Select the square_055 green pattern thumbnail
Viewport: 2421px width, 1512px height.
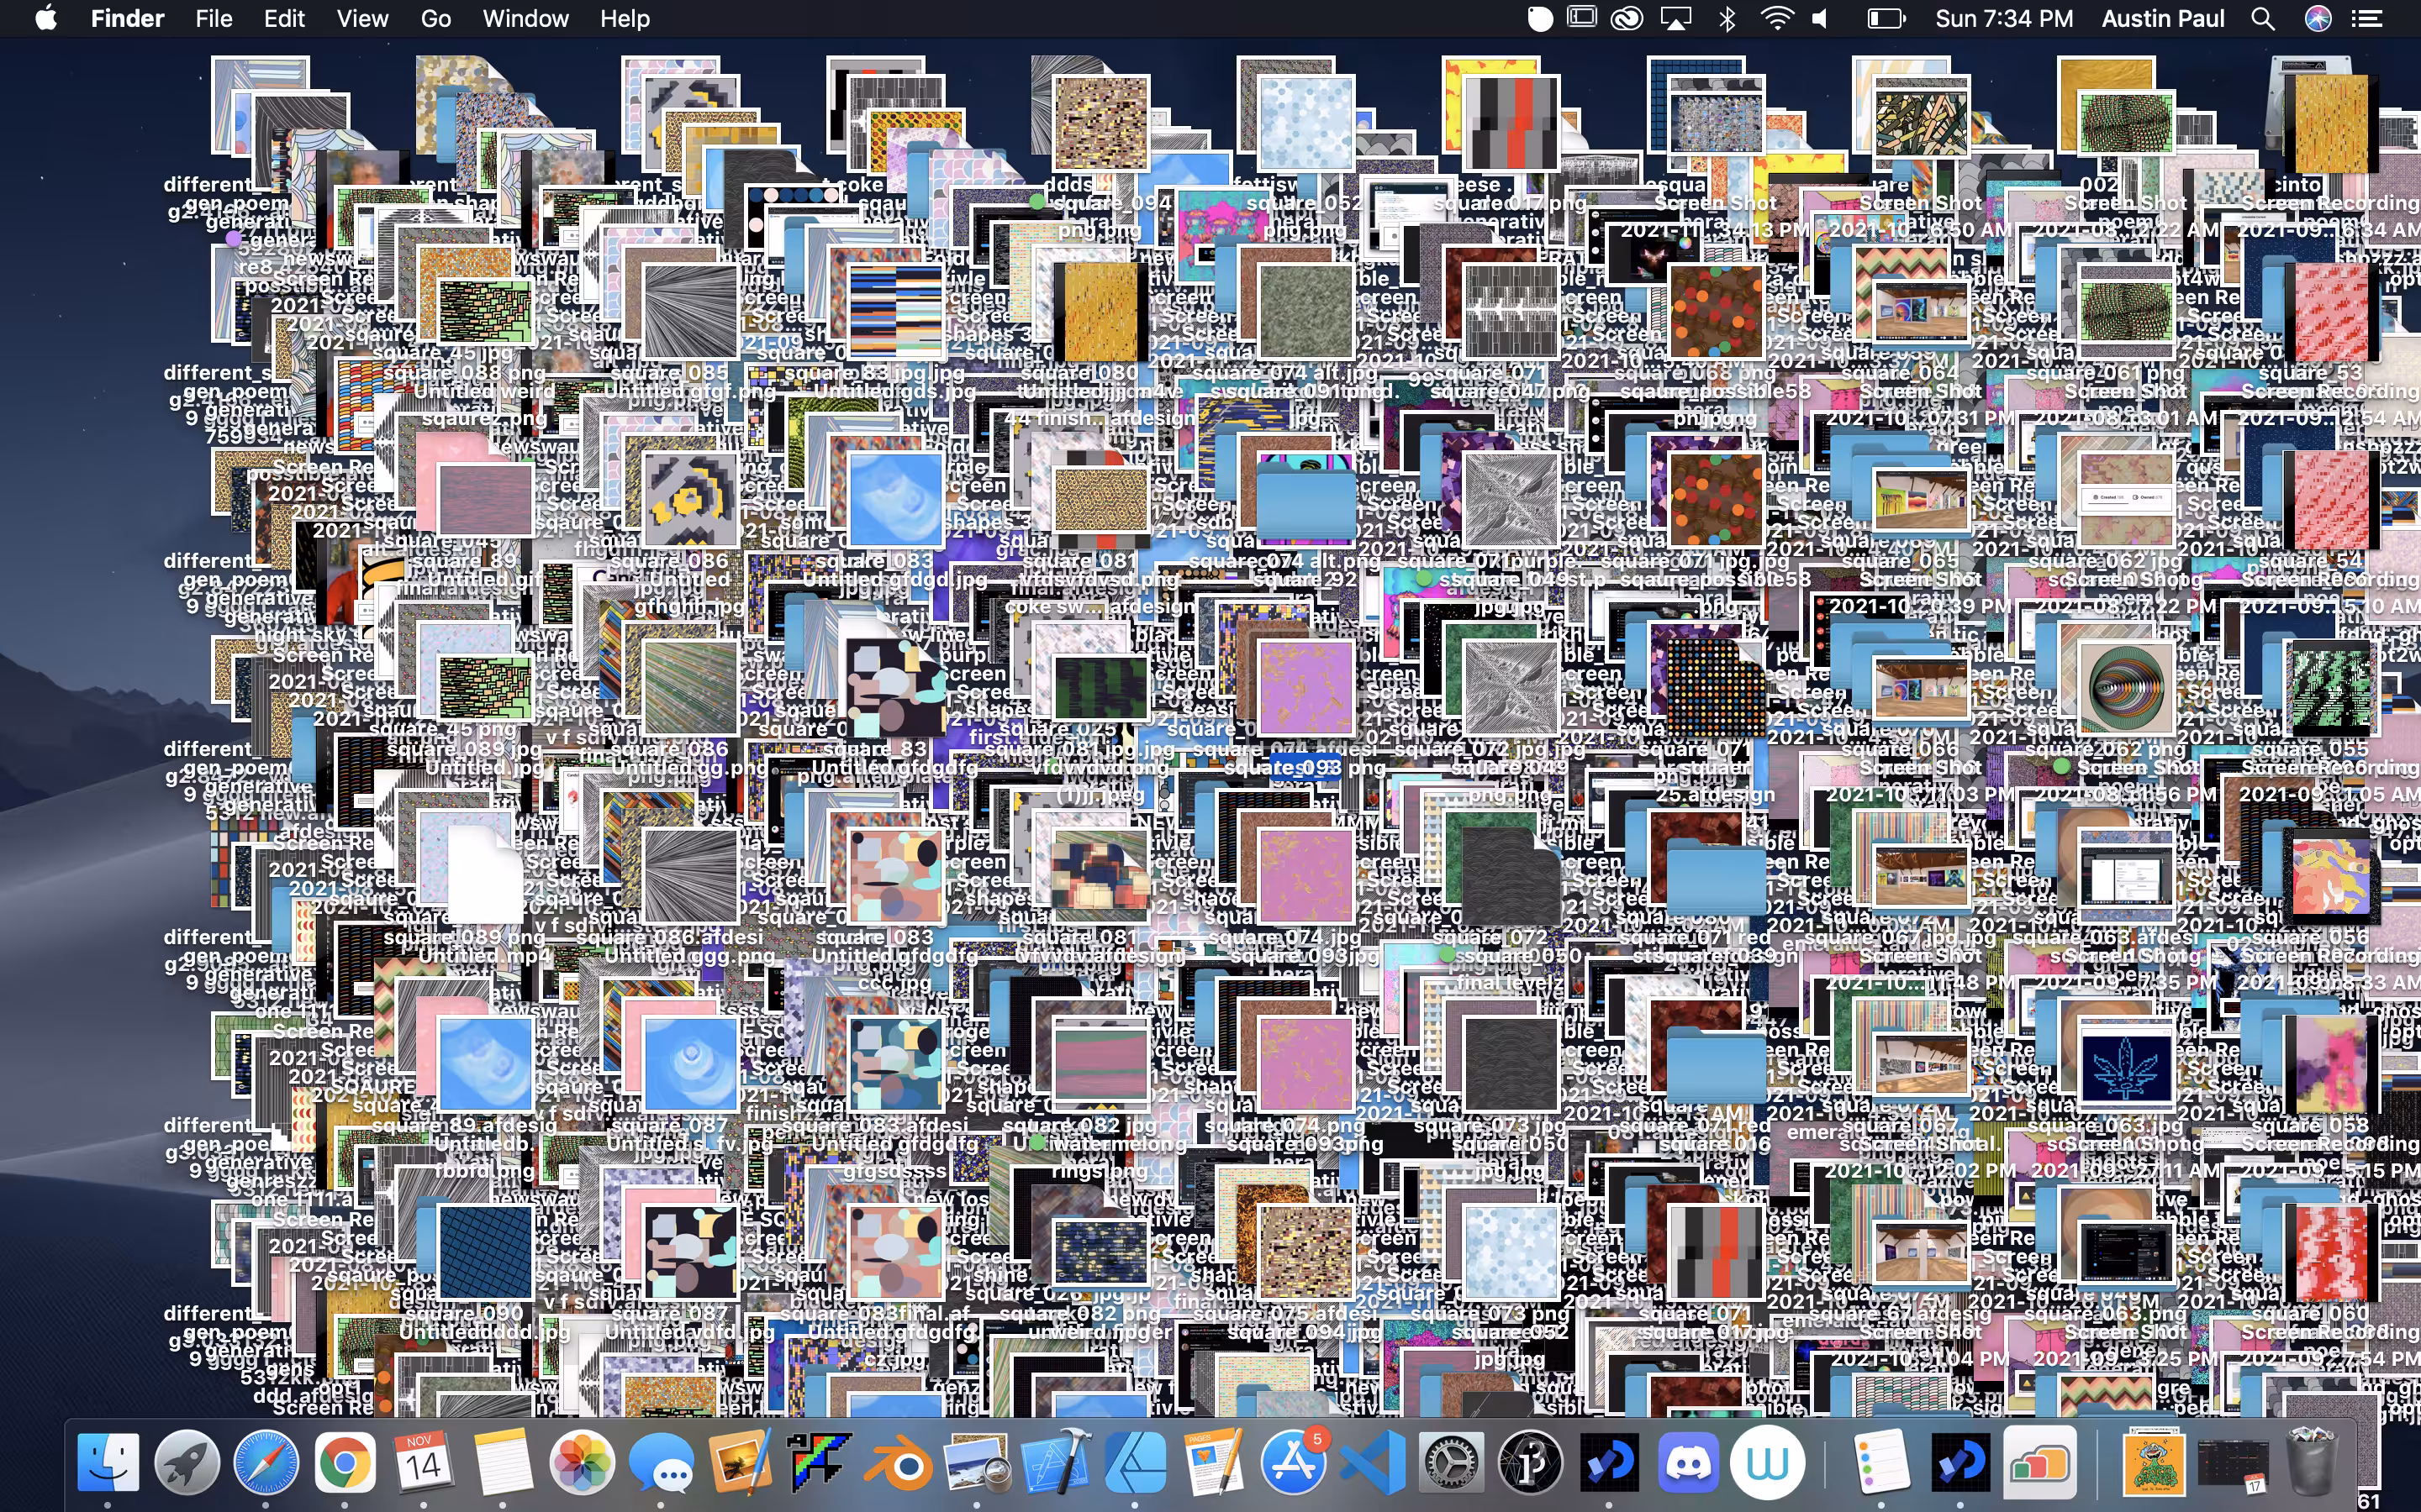[x=2331, y=687]
